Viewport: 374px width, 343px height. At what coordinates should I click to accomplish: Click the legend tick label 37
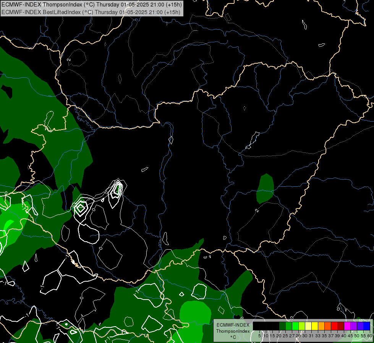click(x=331, y=336)
